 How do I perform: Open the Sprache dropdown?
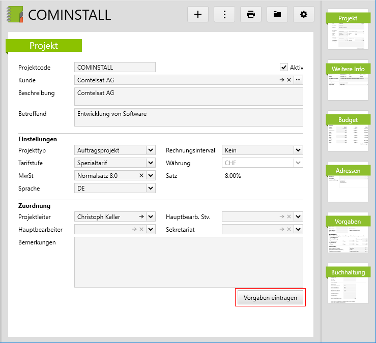(150, 189)
